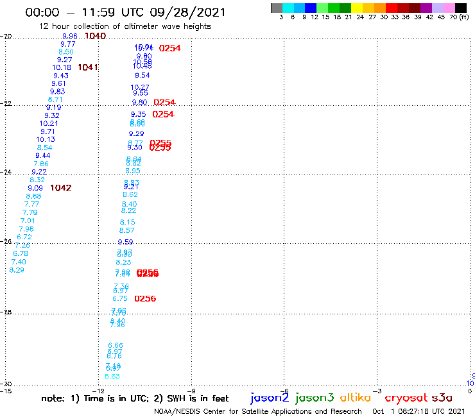The width and height of the screenshot is (475, 417).
Task: Select the light green legend swatch
Action: [x=322, y=8]
